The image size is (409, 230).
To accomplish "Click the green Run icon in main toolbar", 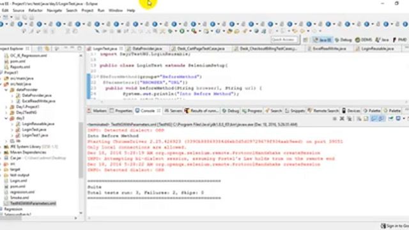I will pyautogui.click(x=181, y=31).
